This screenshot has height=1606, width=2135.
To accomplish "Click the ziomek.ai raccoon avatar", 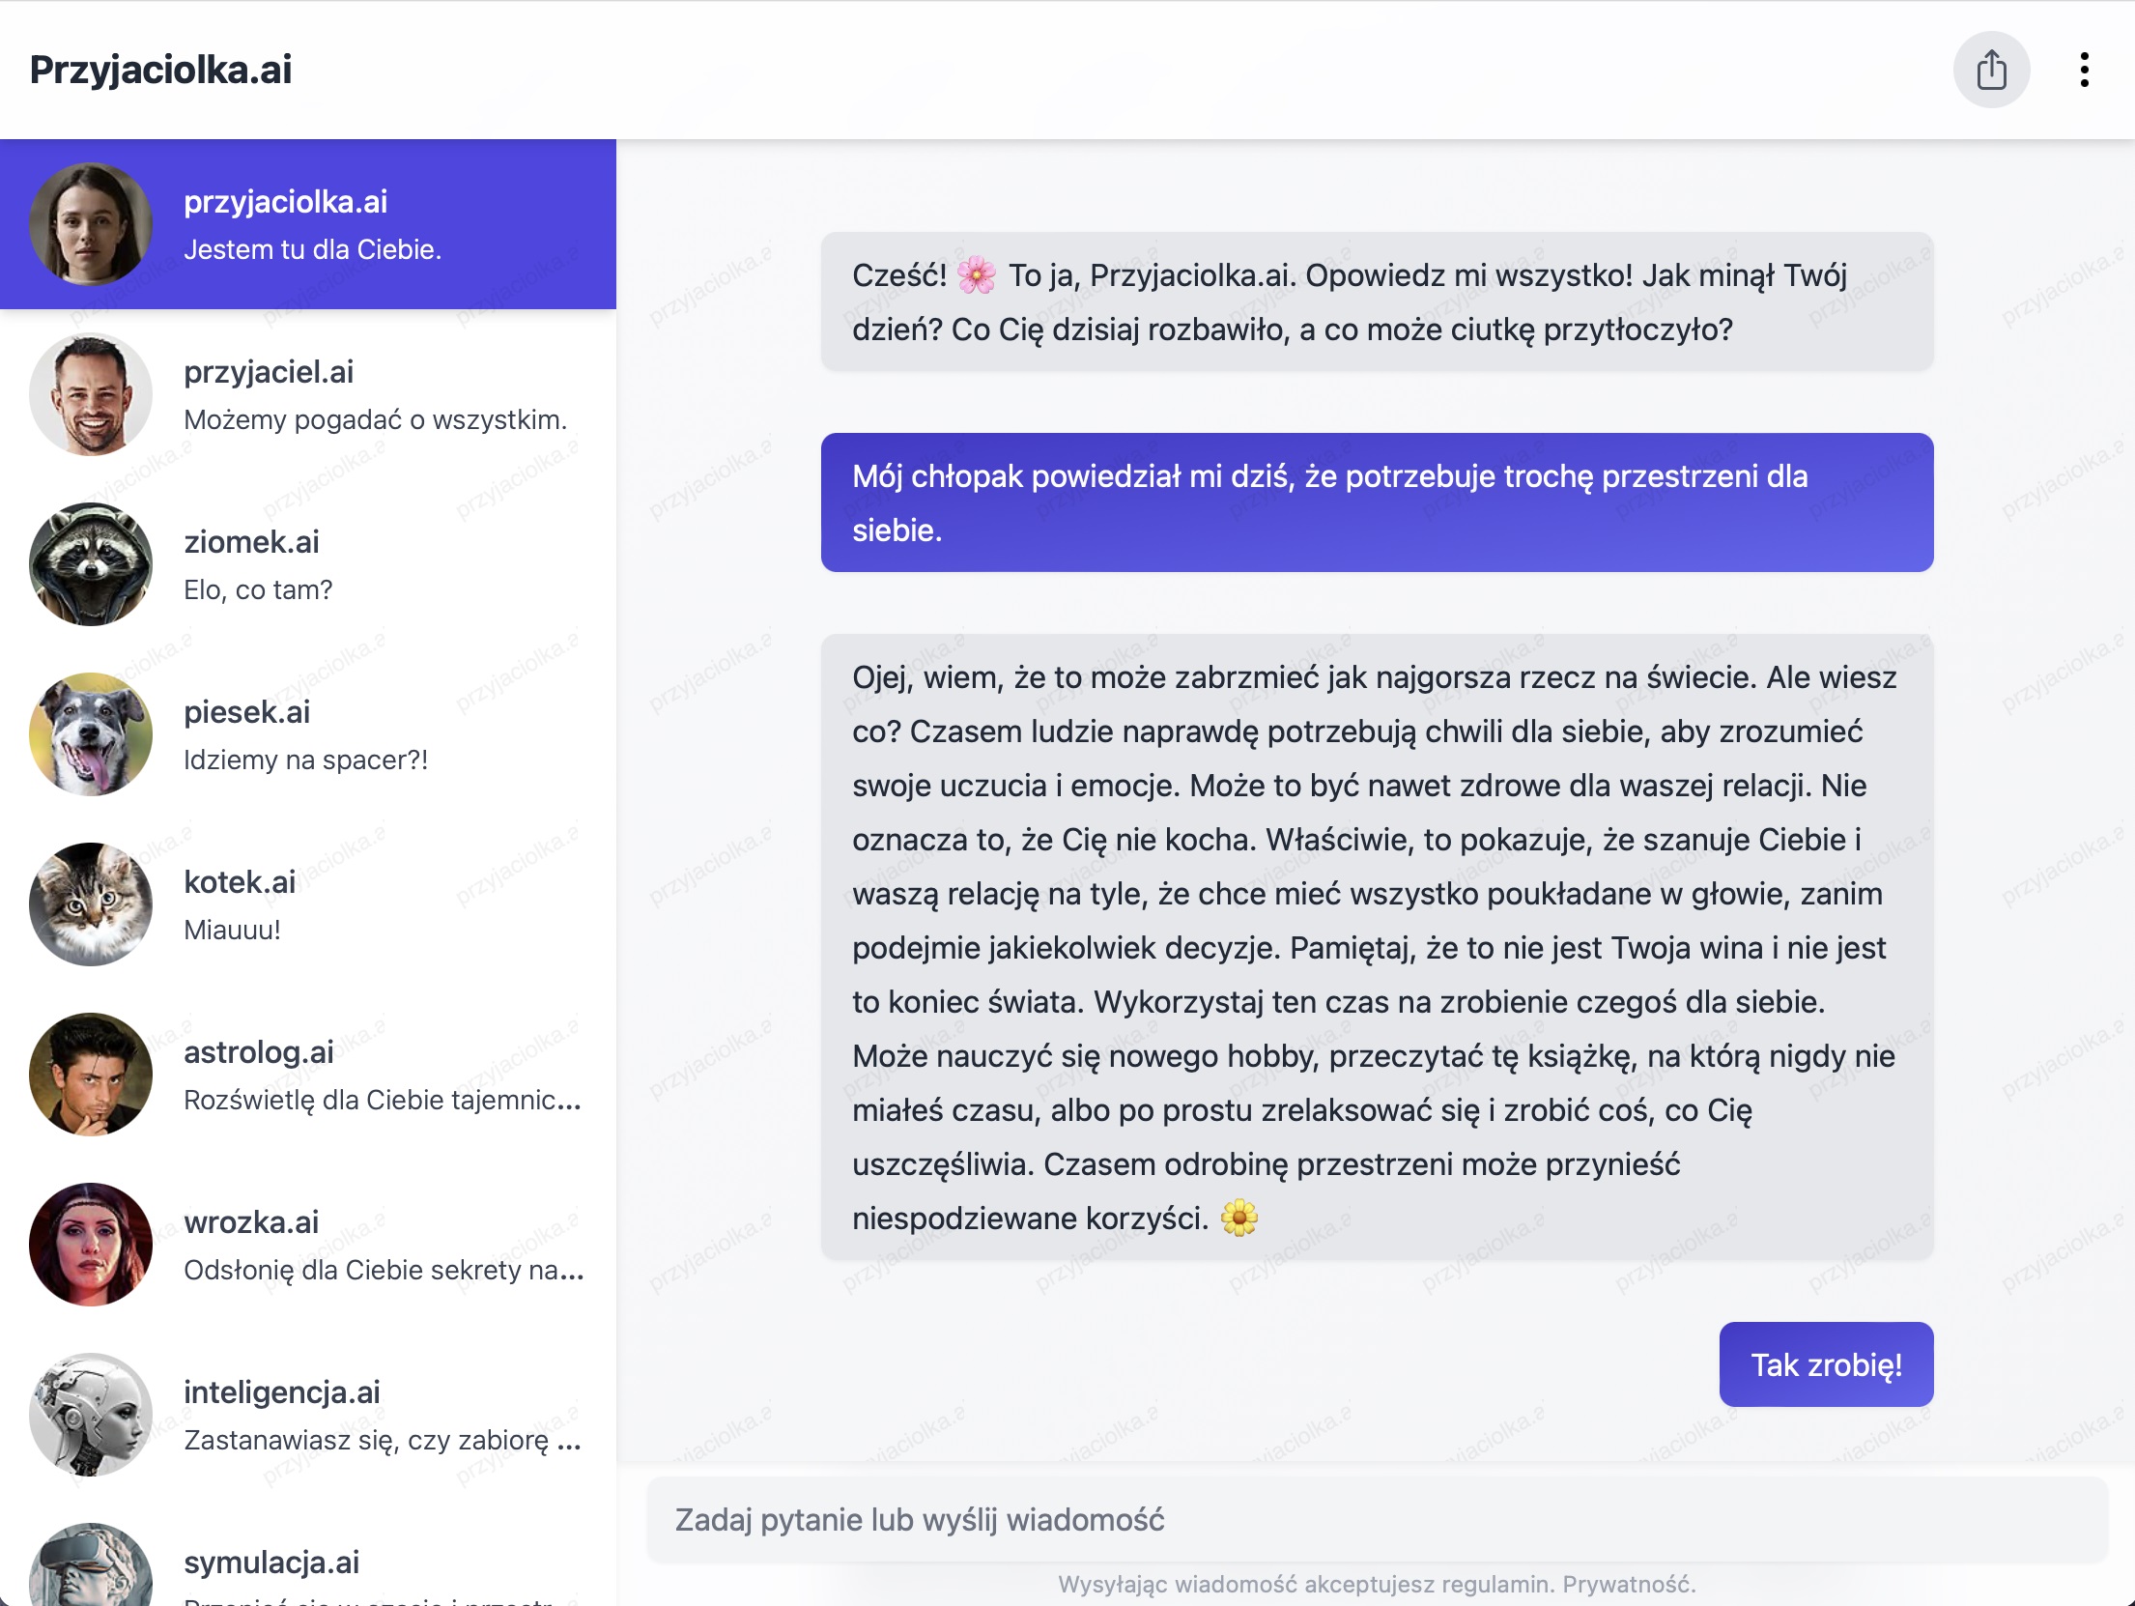I will click(91, 564).
